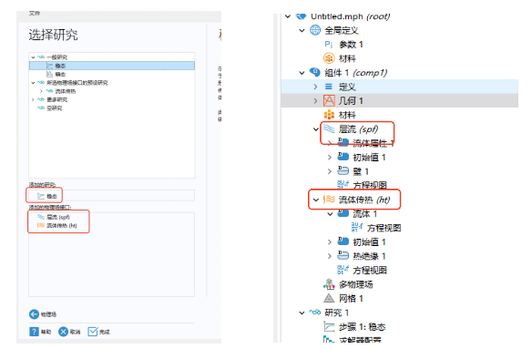The width and height of the screenshot is (532, 349).
Task: Collapse the Laminar Flow (spf) node
Action: [315, 129]
